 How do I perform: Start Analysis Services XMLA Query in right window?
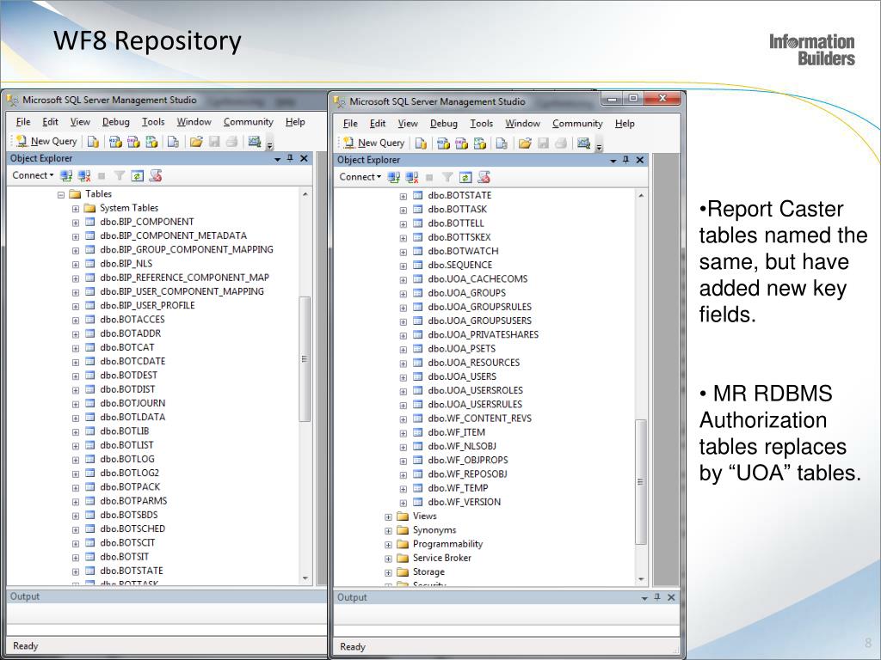pyautogui.click(x=480, y=144)
